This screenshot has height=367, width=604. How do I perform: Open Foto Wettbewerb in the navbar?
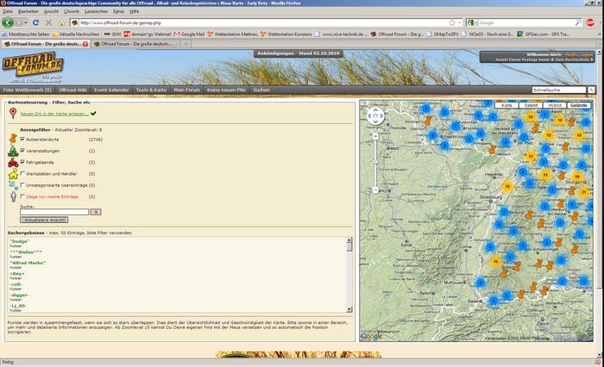point(27,90)
